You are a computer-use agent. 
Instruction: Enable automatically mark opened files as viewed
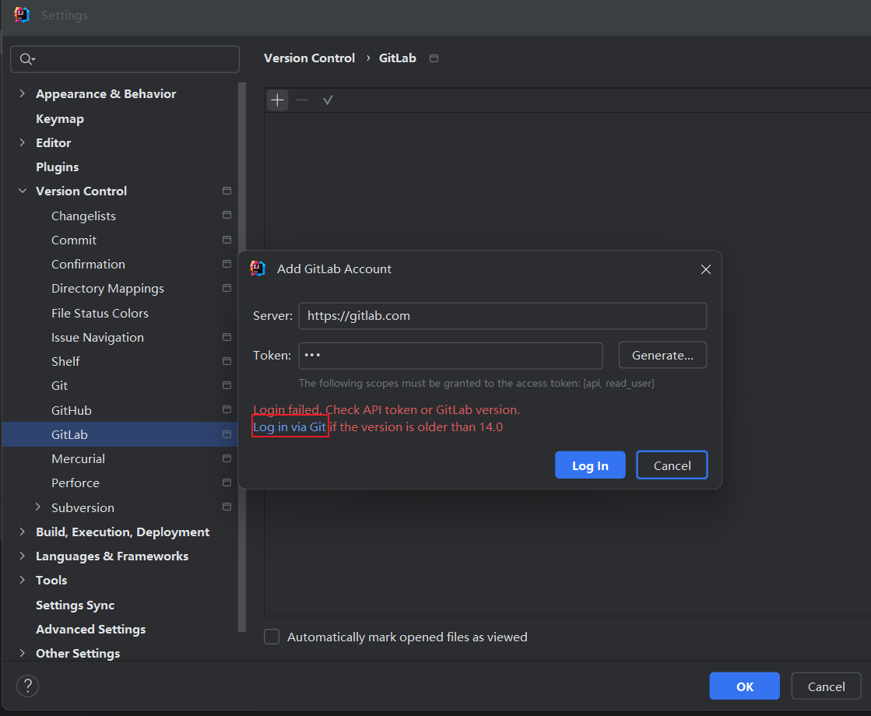(x=272, y=637)
